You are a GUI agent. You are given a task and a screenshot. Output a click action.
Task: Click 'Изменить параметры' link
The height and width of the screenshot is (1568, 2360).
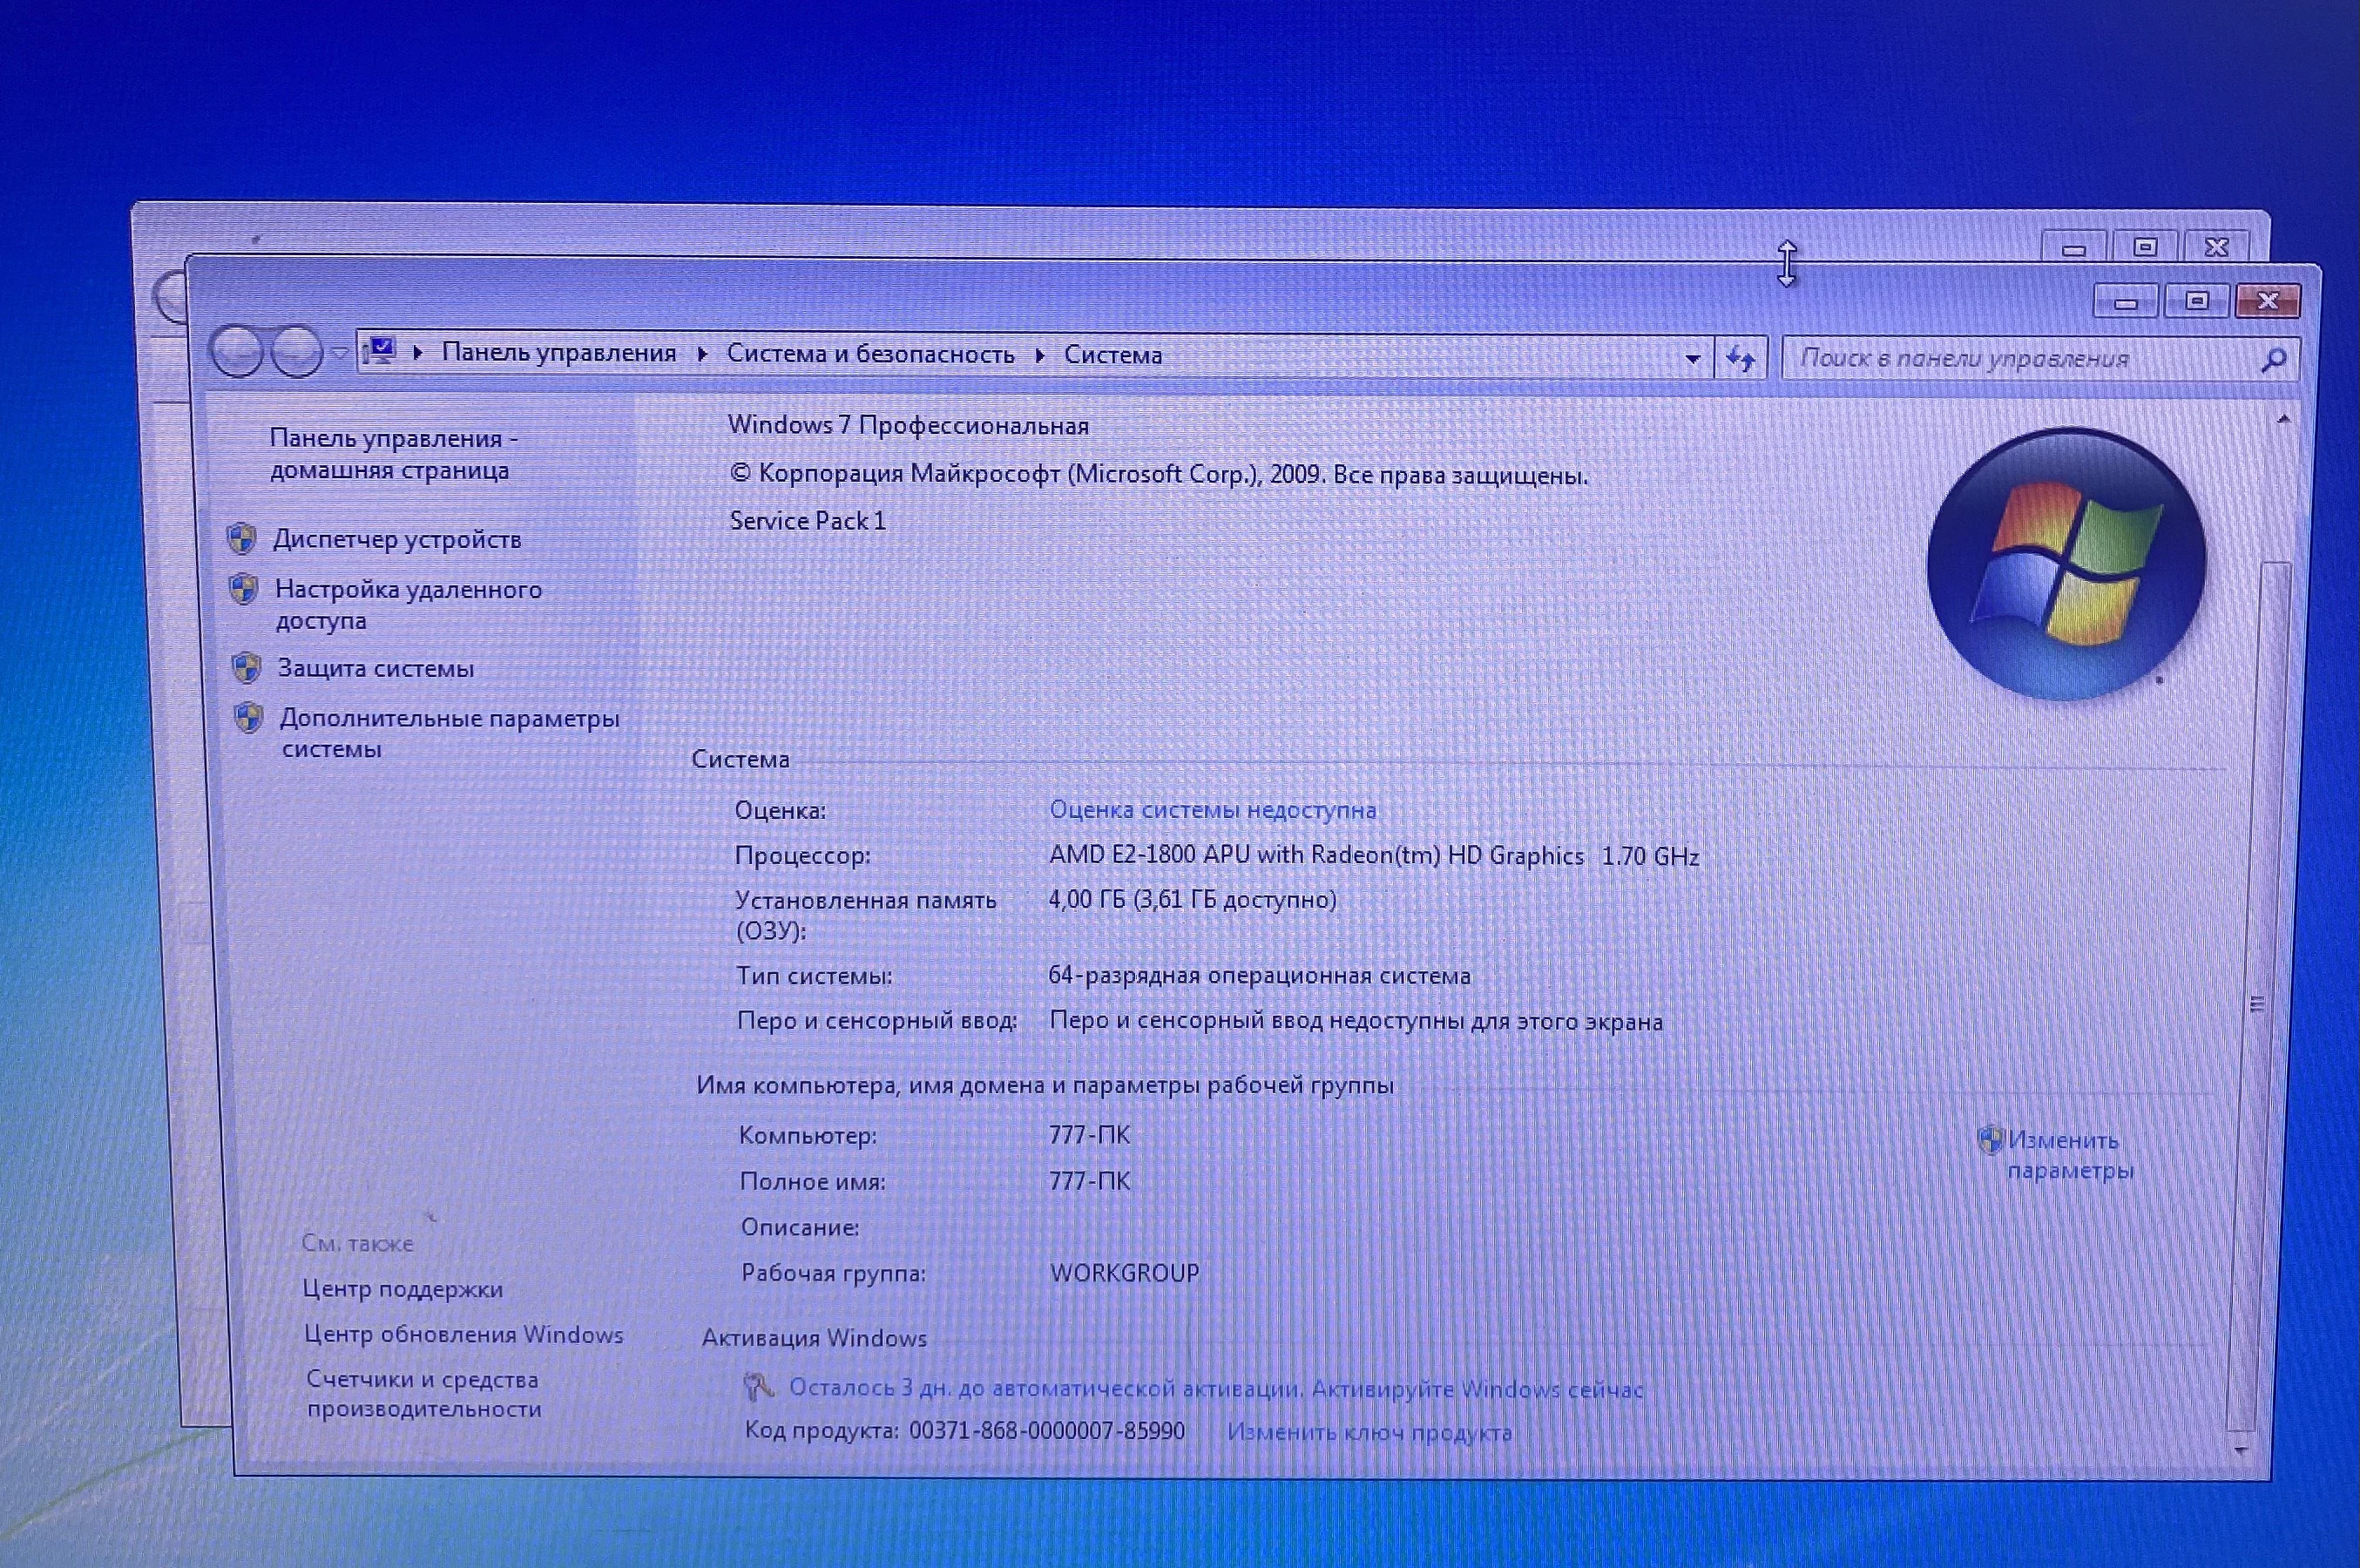point(2070,1155)
